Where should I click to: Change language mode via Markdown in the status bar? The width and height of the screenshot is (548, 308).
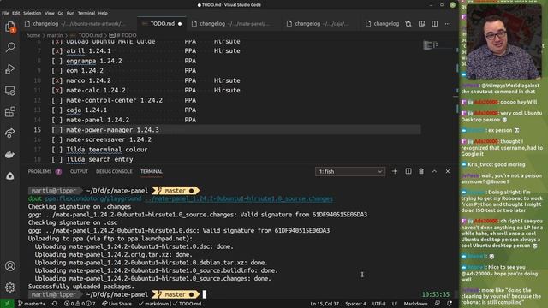(415, 304)
